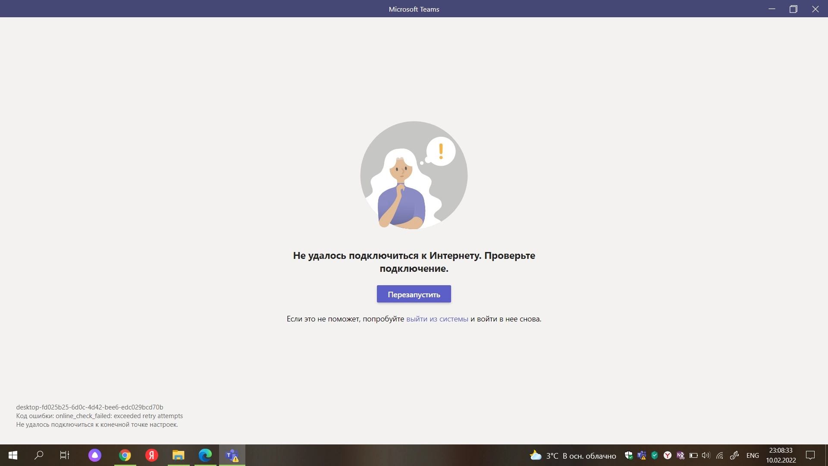Click OneNote clipping tray icon

click(681, 455)
